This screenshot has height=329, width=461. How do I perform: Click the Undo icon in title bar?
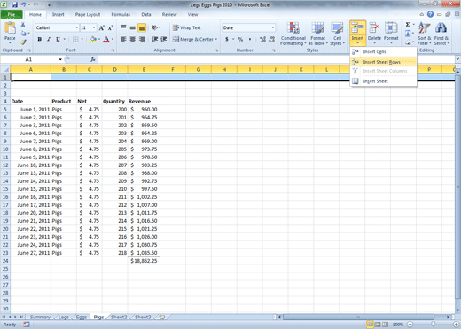(23, 4)
